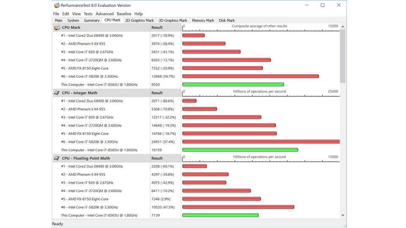The width and height of the screenshot is (406, 228).
Task: Click the CPU Mark section header icon
Action: (57, 27)
